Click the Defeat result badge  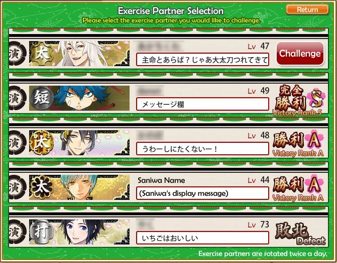pos(300,234)
